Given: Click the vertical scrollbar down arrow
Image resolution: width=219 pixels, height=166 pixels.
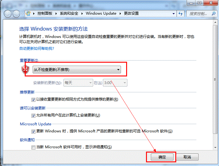Looking at the screenshot, I should (215, 147).
